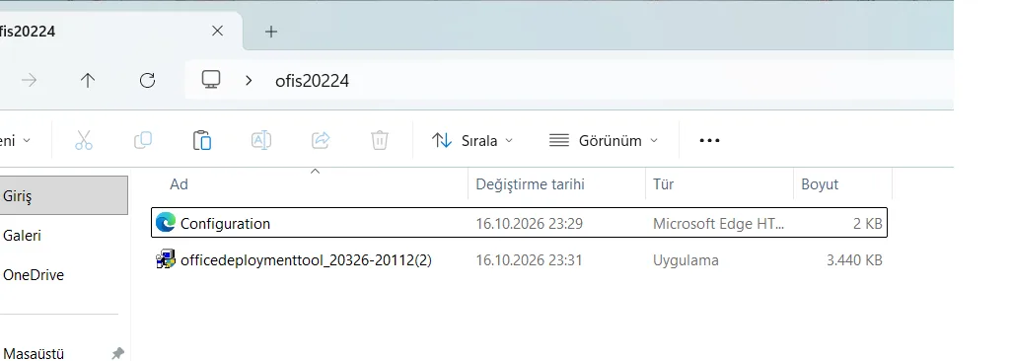Viewport: 1011px width, 361px height.
Task: Paste from clipboard
Action: (x=202, y=140)
